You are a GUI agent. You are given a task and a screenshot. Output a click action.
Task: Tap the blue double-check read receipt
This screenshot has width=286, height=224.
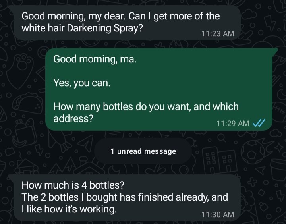click(259, 123)
